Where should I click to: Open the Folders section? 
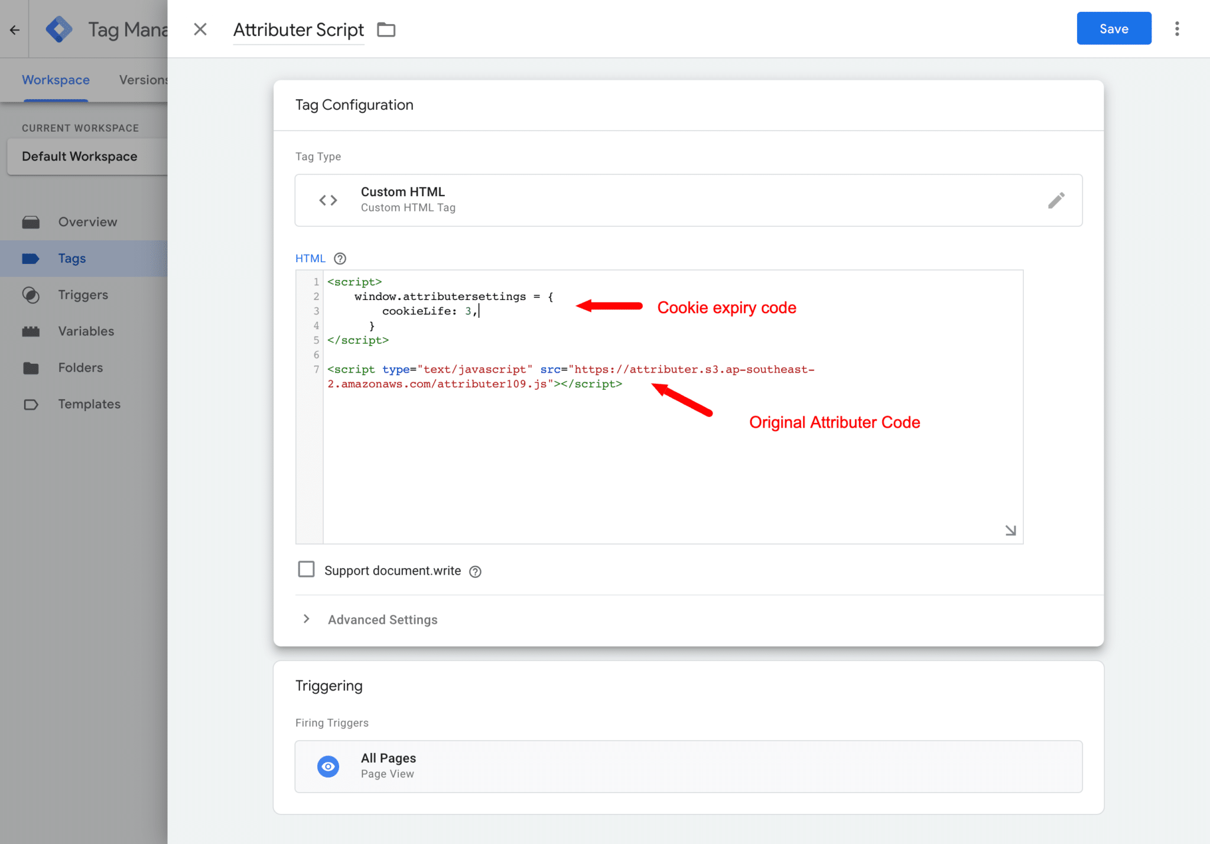[x=80, y=367]
